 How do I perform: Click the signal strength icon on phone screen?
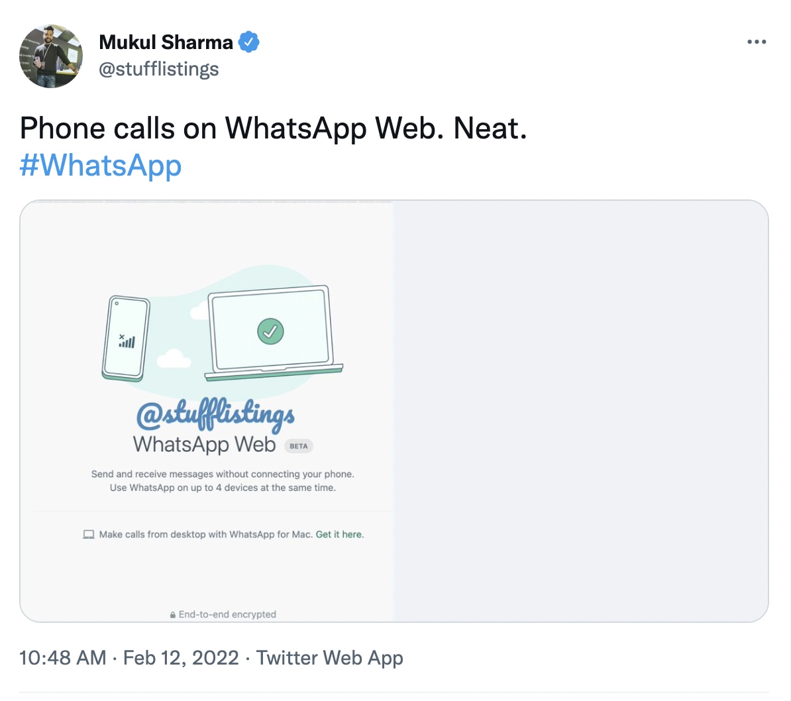pyautogui.click(x=127, y=341)
